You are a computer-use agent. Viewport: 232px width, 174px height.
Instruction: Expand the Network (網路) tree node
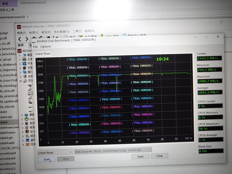pyautogui.click(x=22, y=115)
